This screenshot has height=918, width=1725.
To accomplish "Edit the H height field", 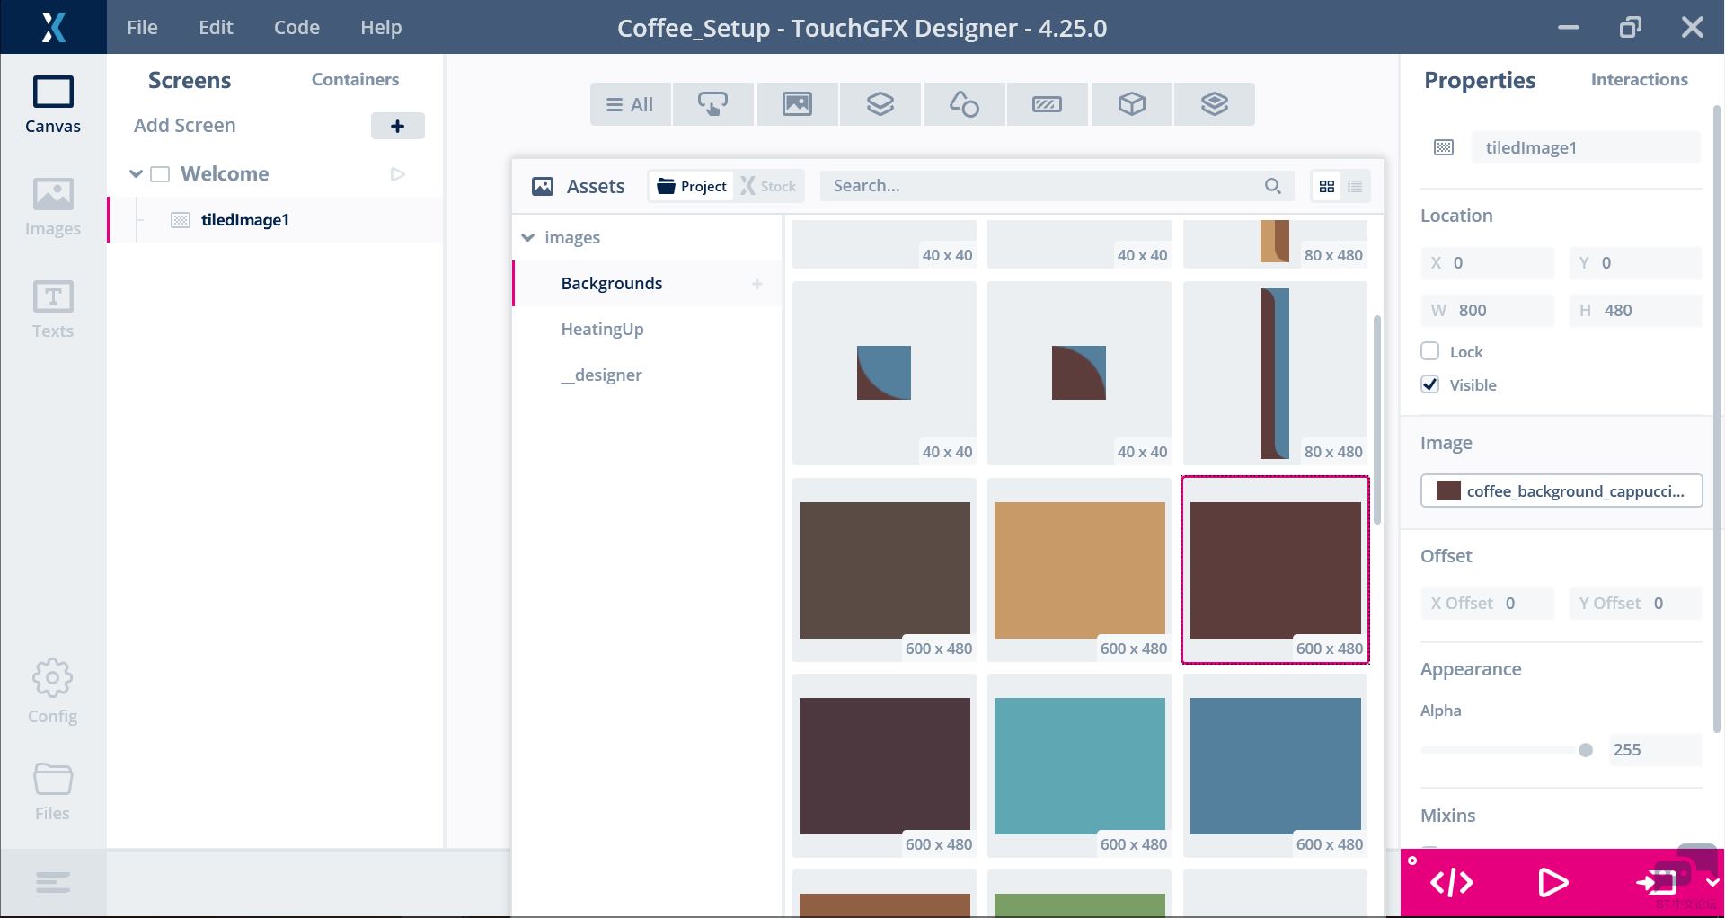I will pos(1635,310).
